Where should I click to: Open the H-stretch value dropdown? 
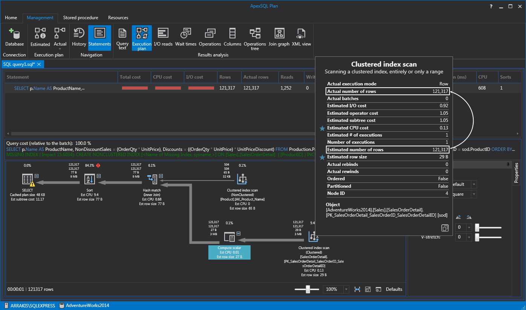click(x=469, y=228)
